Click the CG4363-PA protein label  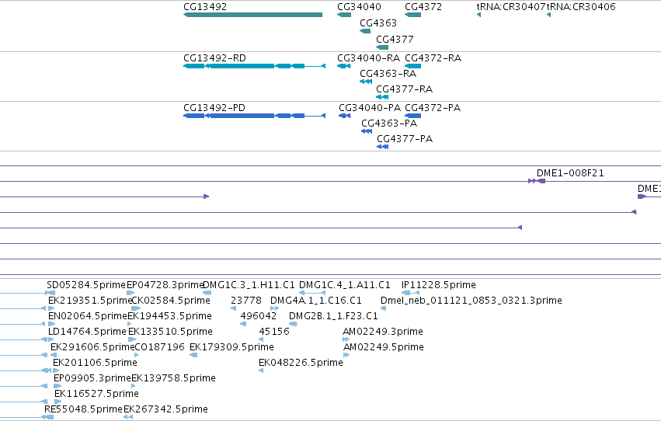point(389,123)
